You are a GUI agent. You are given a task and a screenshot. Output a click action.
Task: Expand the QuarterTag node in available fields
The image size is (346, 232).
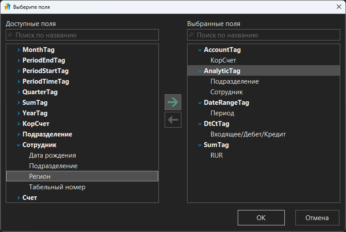[x=18, y=92]
